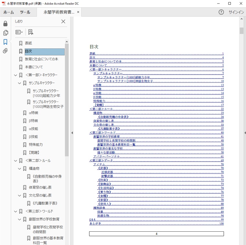Click the find current bookmark icon
Viewport: 246px width, 245px height.
pyautogui.click(x=31, y=32)
